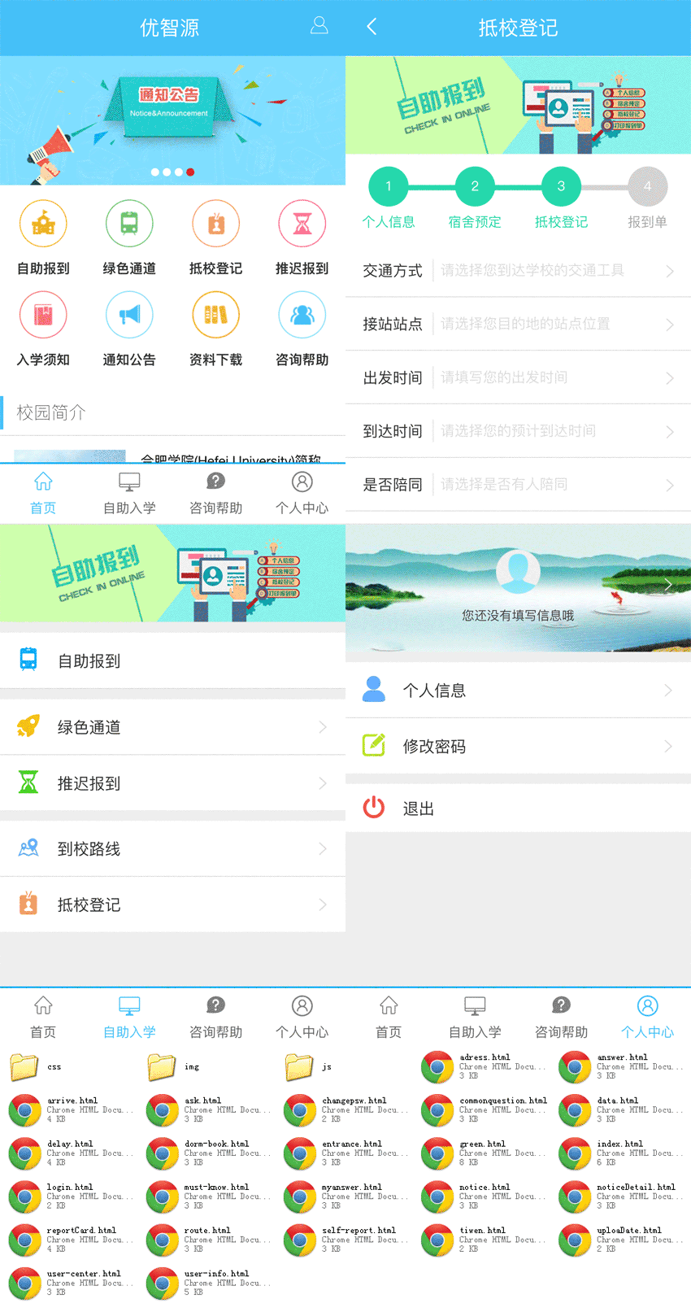The height and width of the screenshot is (1312, 691).
Task: Open 入学须知 from the home icon grid
Action: point(43,316)
